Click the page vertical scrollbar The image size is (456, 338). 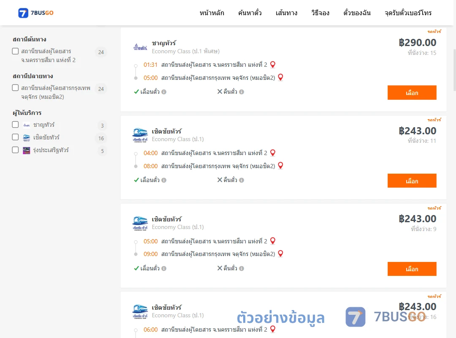tap(454, 70)
